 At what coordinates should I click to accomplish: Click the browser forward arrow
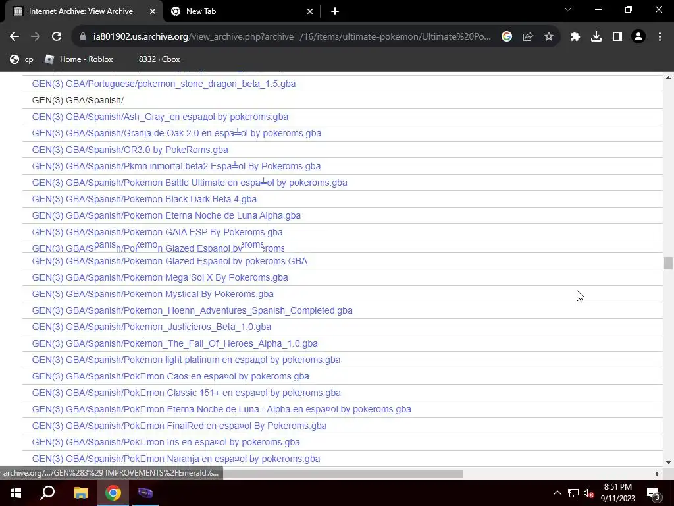36,37
